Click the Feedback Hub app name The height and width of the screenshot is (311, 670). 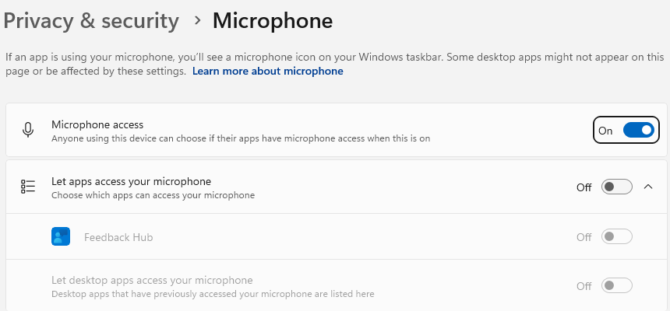(118, 237)
